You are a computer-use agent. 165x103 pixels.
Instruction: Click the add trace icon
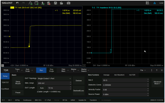30,3
